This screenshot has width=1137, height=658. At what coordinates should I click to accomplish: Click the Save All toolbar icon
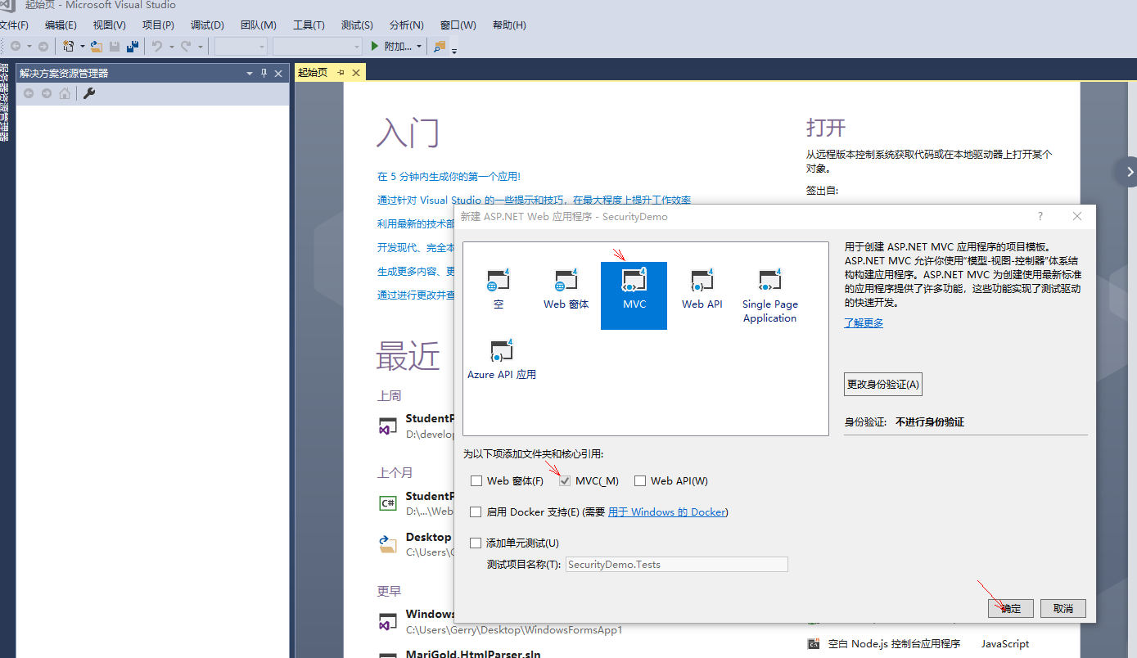[133, 46]
